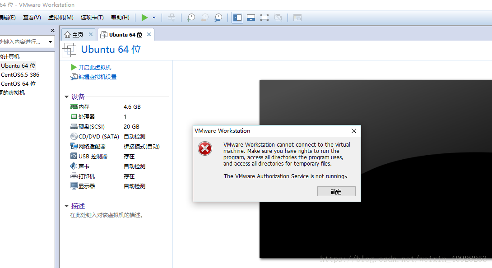Click the large VM icon beside Ubuntu title

(70, 50)
